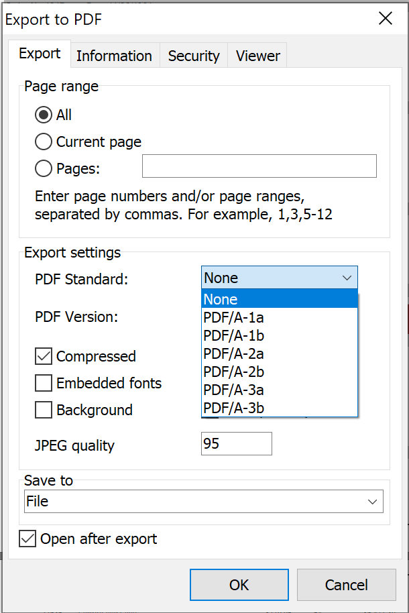Viewport: 409px width, 613px height.
Task: Choose PDF/A-3b standard option
Action: (x=279, y=408)
